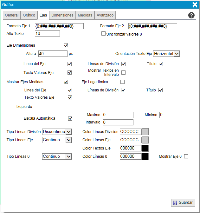Click the Guardar save button

(x=183, y=203)
